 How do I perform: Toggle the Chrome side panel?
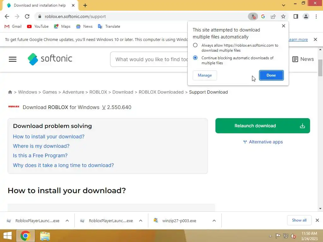click(x=296, y=16)
